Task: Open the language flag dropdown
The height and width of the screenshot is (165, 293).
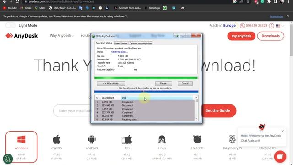Action: 280,26
